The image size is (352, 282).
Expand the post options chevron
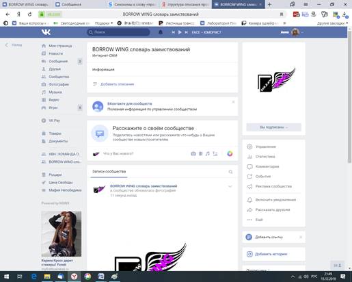230,187
